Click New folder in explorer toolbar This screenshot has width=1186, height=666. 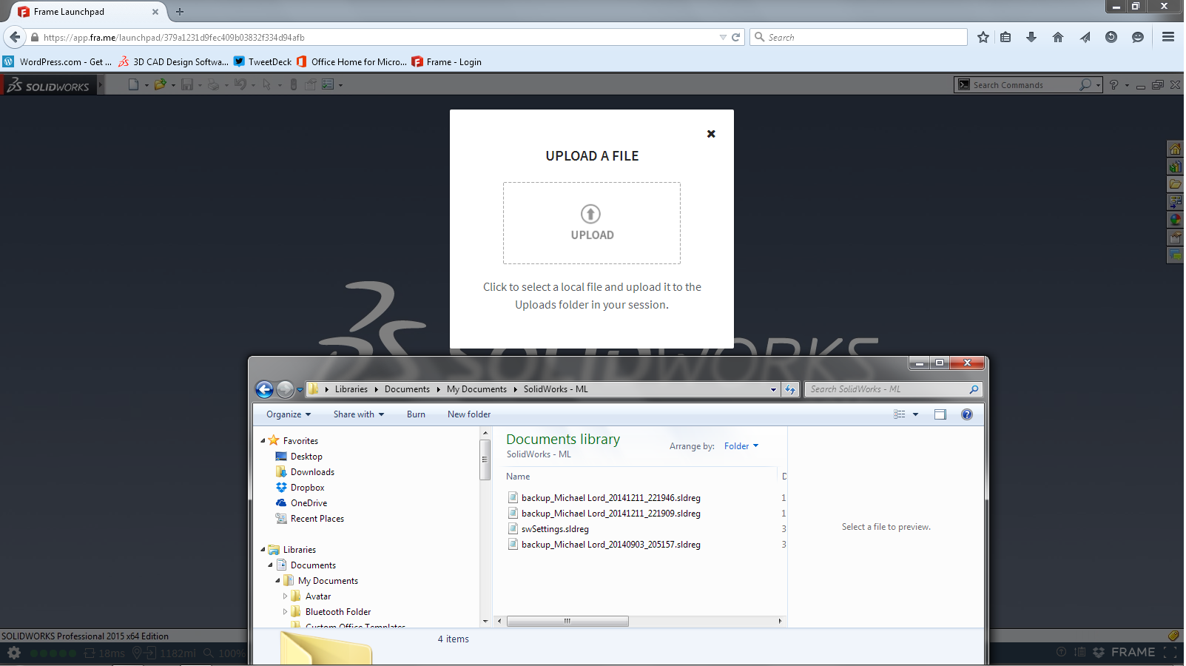pos(468,414)
